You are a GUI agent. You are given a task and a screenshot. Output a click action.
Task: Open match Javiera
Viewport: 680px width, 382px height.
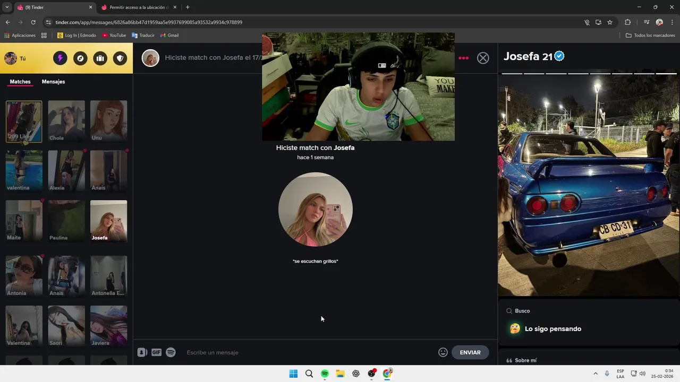[x=108, y=326]
